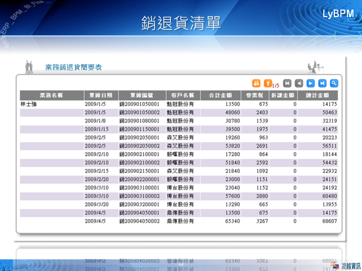Click subtotal amount 65340
The image size is (362, 271).
[x=233, y=221]
